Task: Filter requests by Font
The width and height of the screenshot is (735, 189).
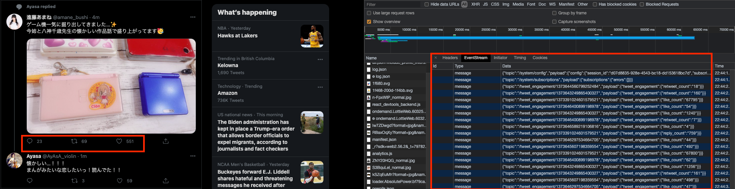Action: click(531, 4)
